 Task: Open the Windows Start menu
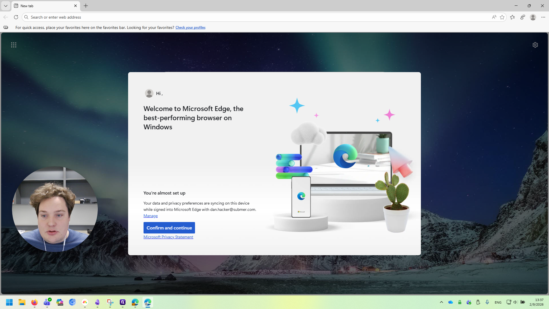click(9, 302)
